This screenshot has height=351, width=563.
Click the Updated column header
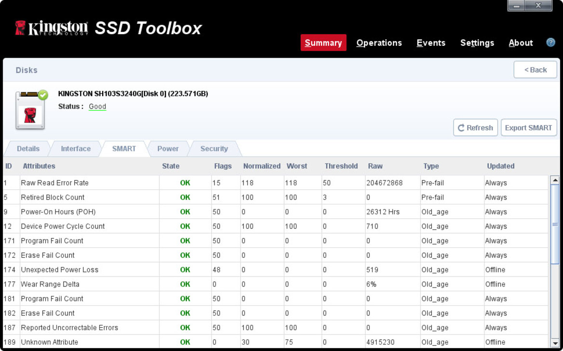(500, 166)
